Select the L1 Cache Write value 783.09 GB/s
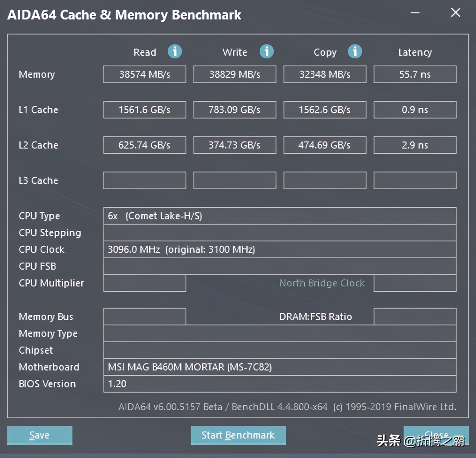The width and height of the screenshot is (476, 458). (234, 110)
